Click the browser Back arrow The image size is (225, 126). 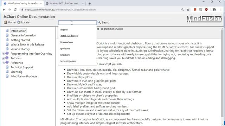4,9
